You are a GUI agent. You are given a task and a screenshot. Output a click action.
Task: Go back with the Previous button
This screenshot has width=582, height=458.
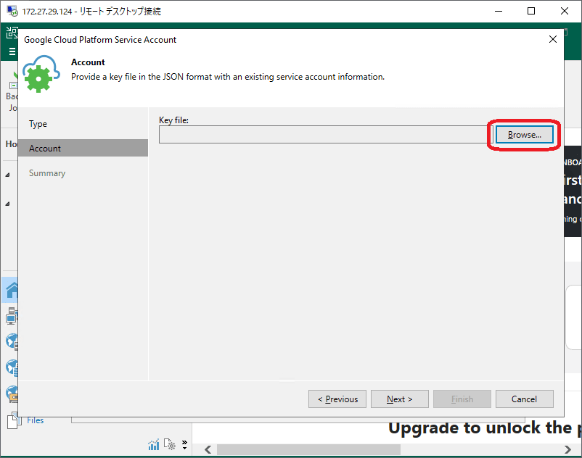(337, 399)
